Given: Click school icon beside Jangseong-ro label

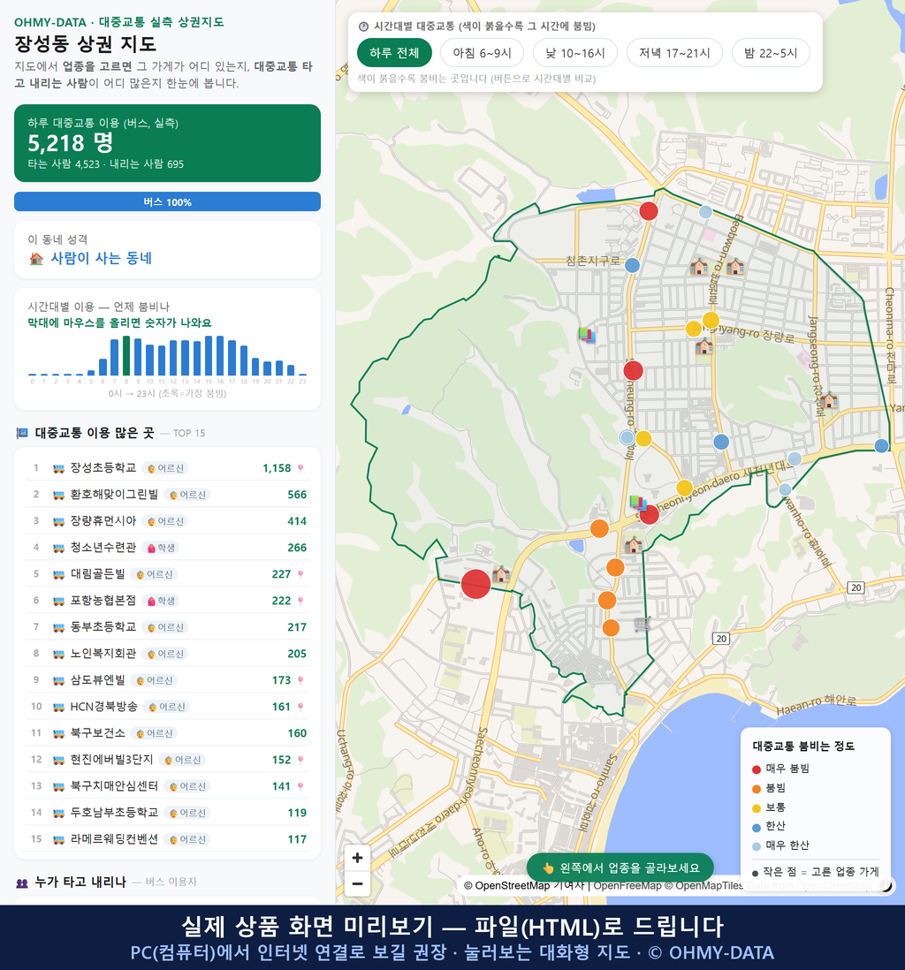Looking at the screenshot, I should pyautogui.click(x=830, y=399).
